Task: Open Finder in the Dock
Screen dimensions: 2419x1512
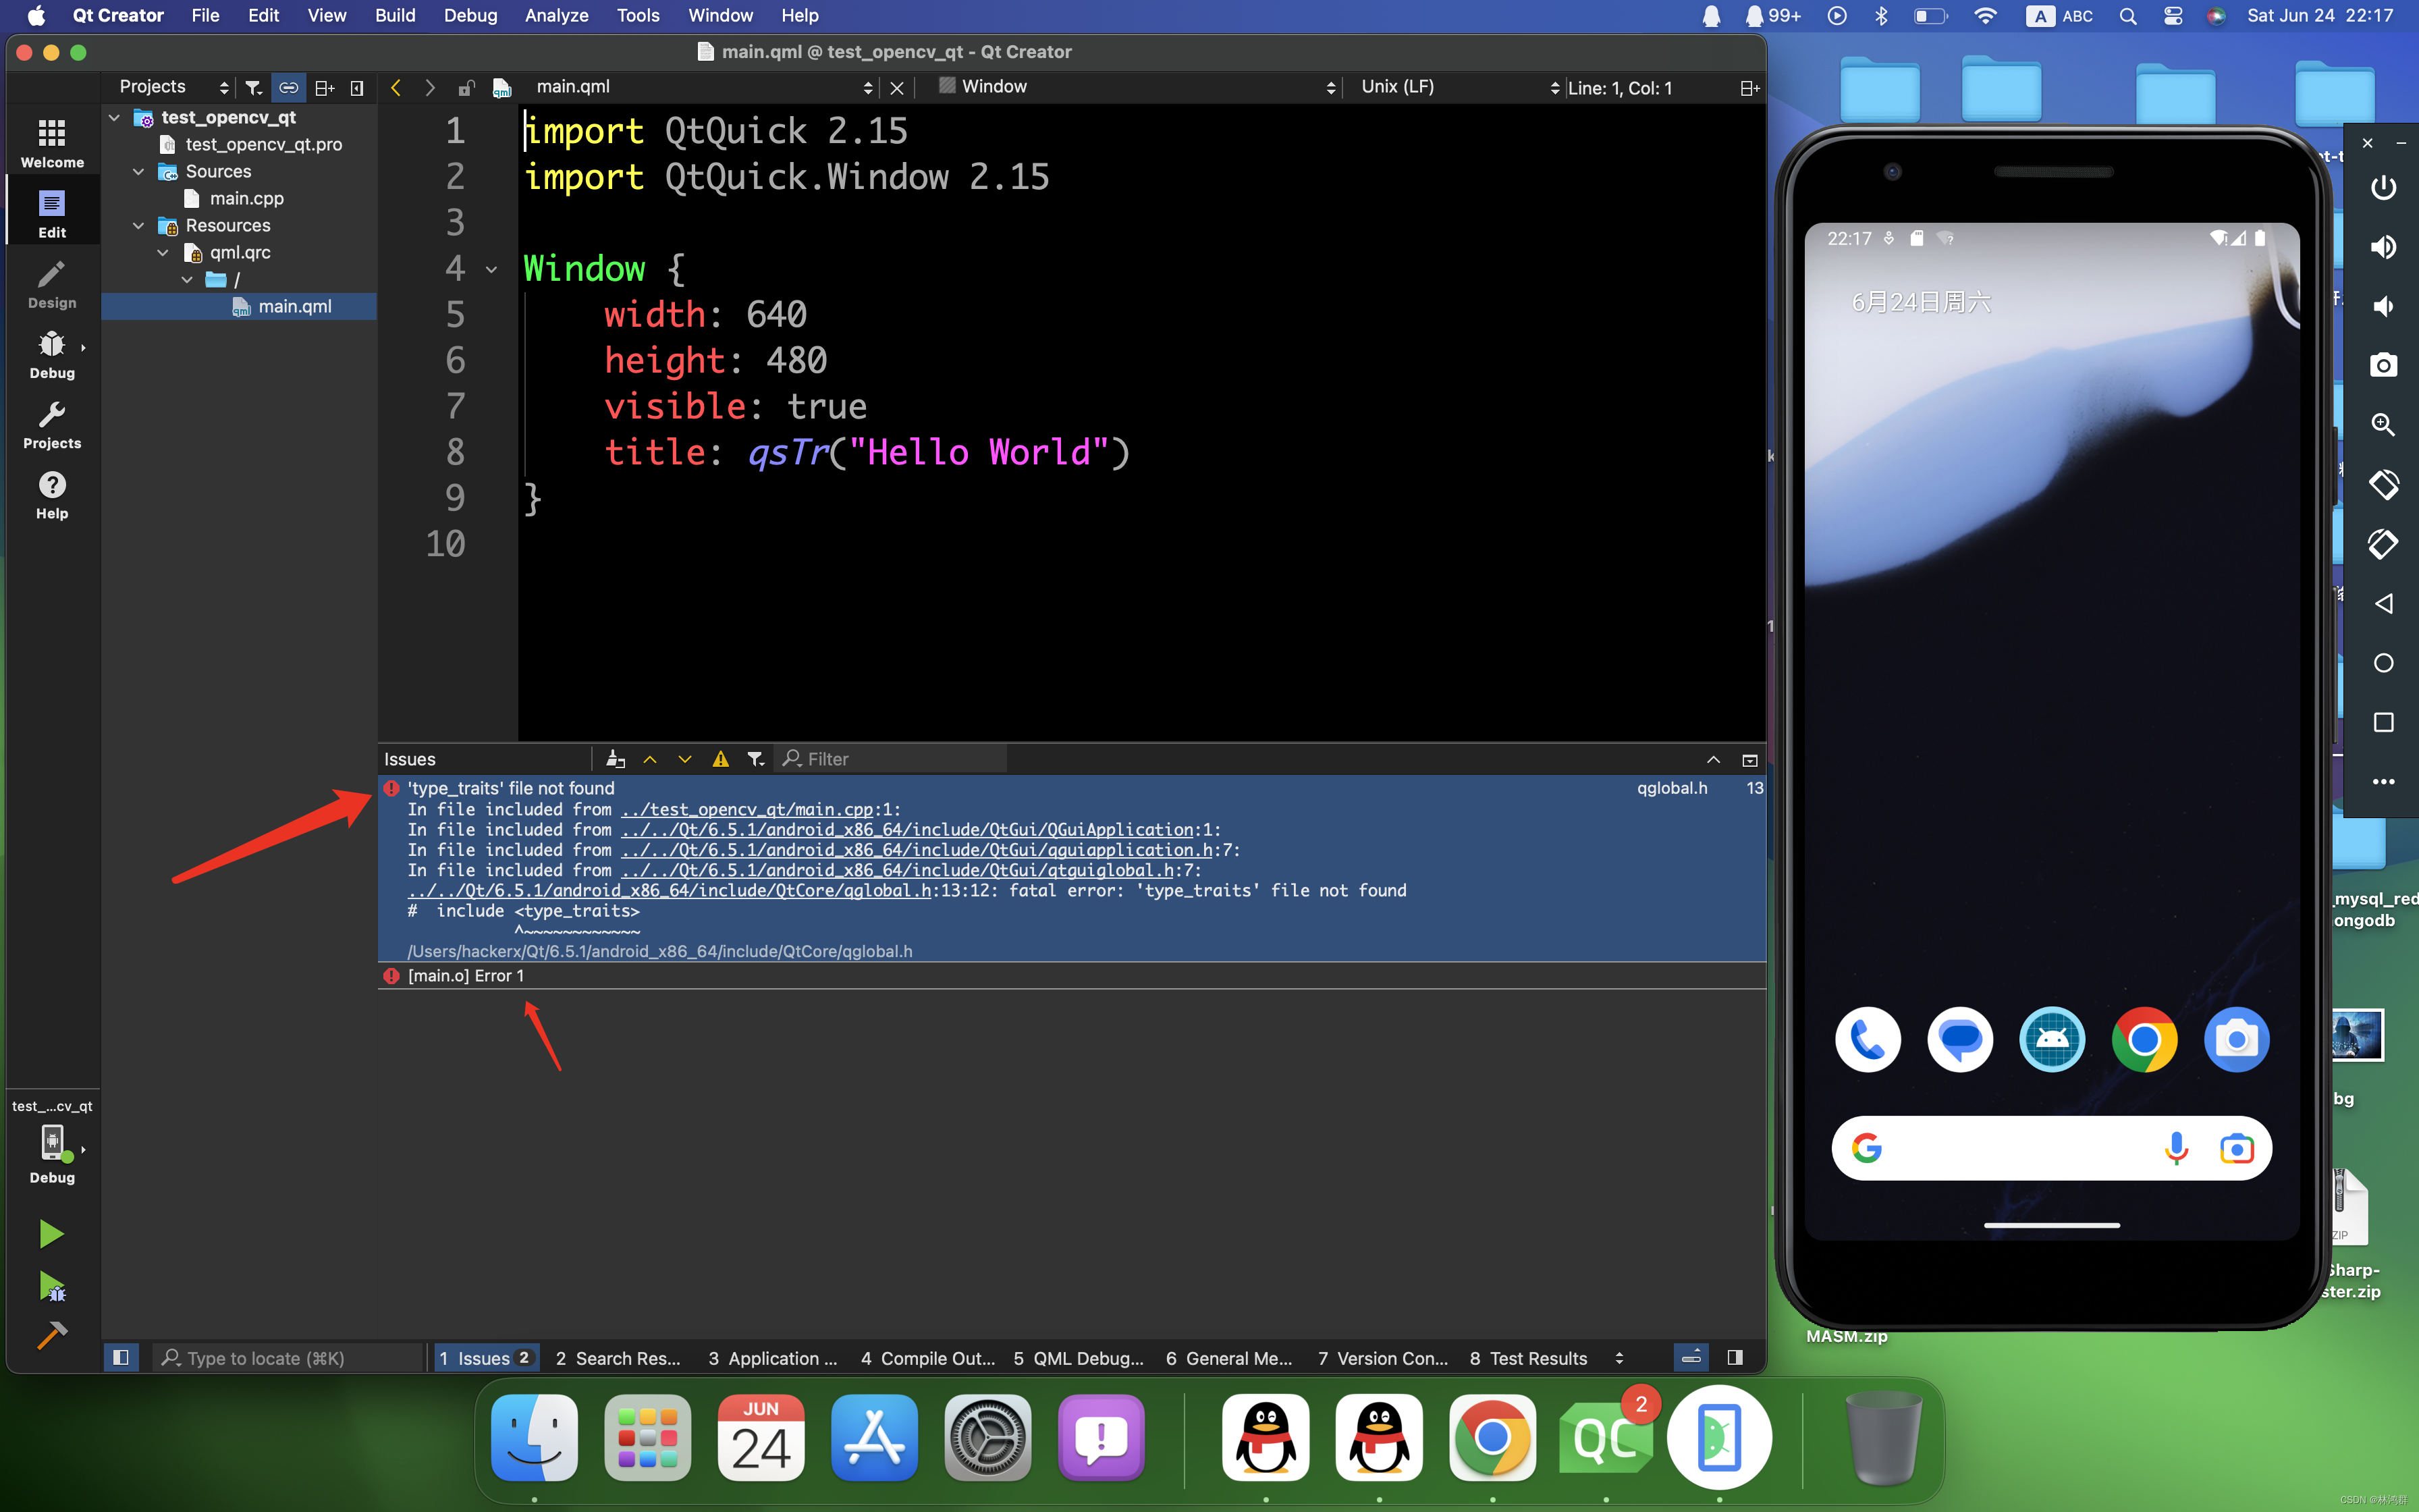Action: pos(535,1437)
